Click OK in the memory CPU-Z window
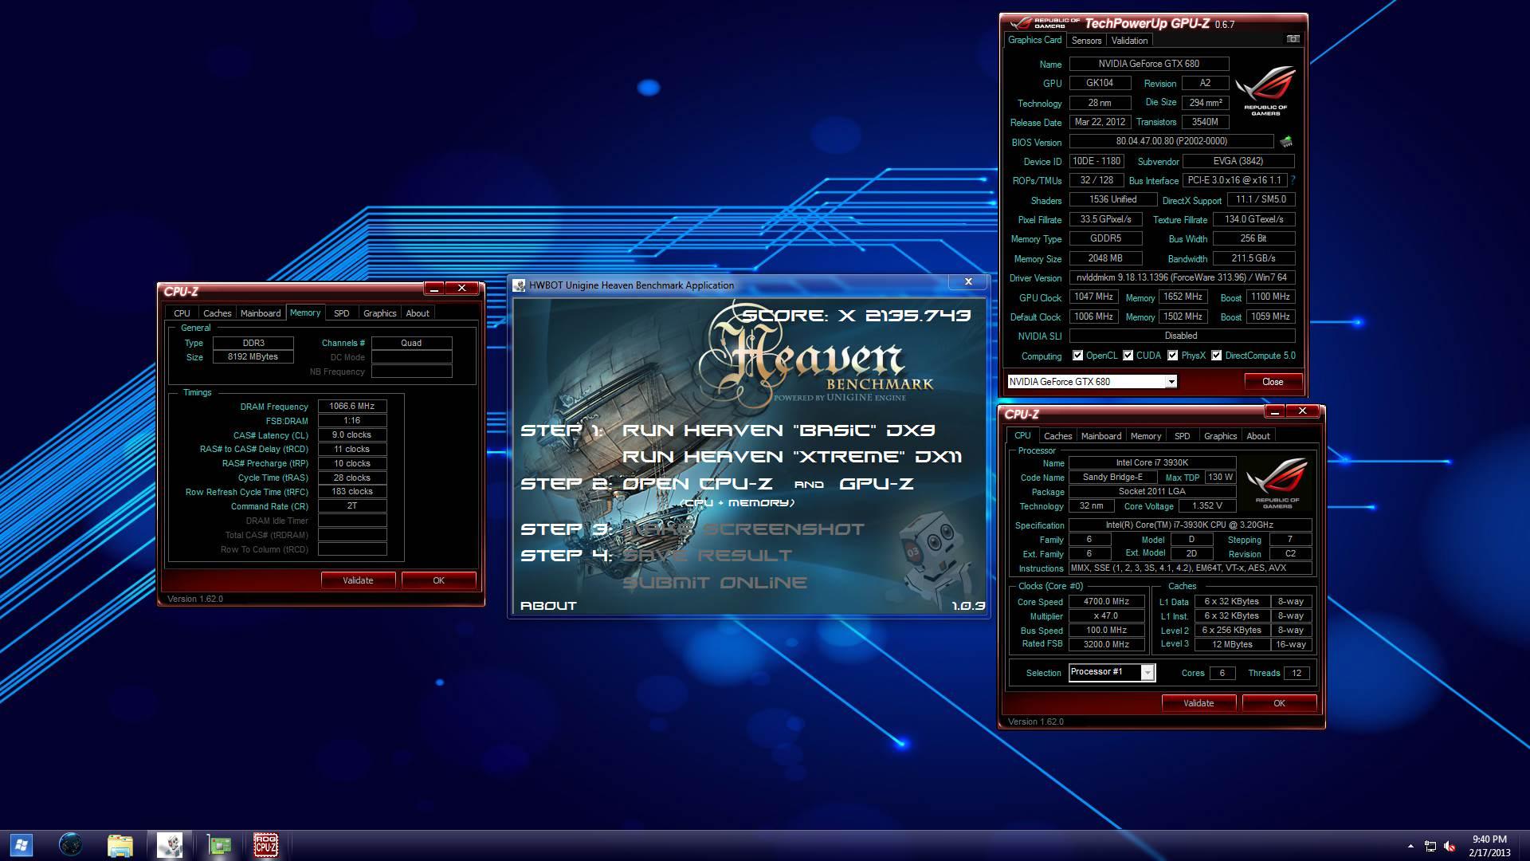Image resolution: width=1530 pixels, height=861 pixels. click(x=438, y=580)
